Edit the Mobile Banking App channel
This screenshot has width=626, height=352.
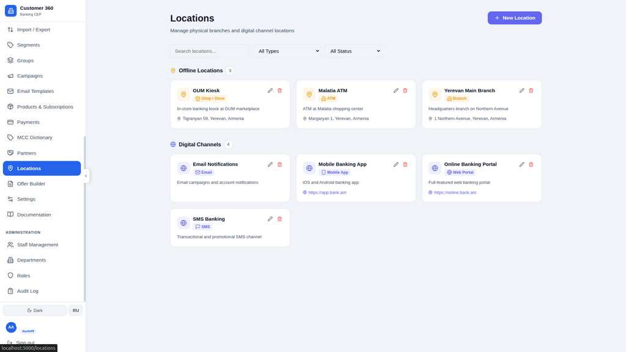pyautogui.click(x=396, y=164)
